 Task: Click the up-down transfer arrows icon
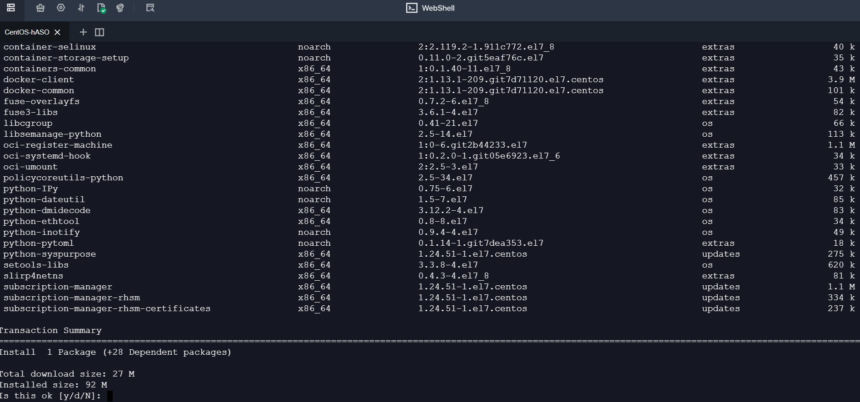click(81, 8)
